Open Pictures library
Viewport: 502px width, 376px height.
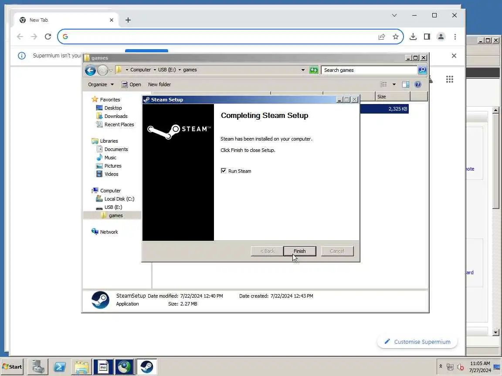point(109,166)
